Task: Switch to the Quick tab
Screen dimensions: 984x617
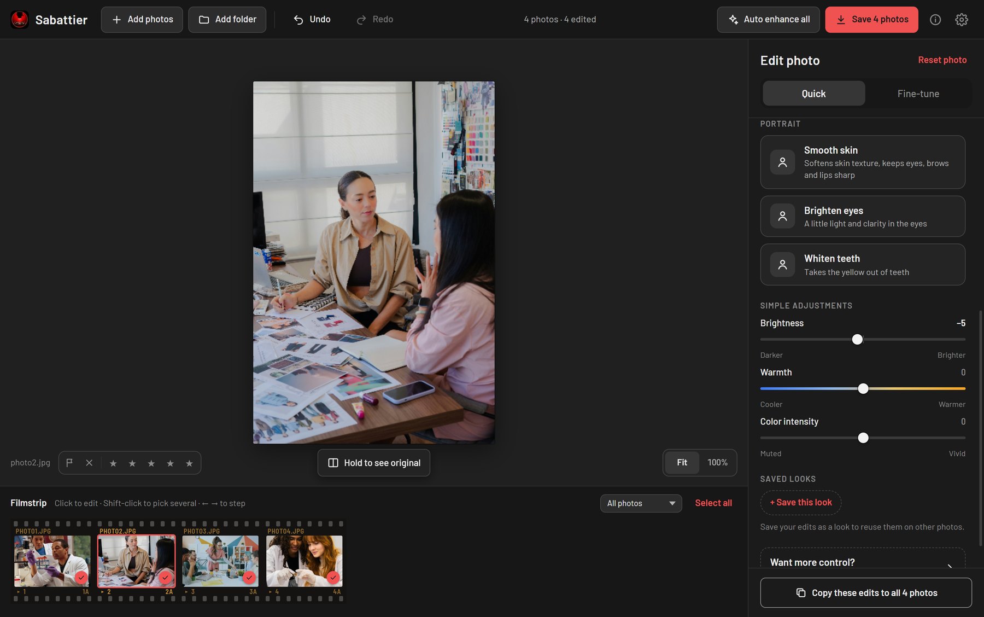Action: [x=813, y=94]
